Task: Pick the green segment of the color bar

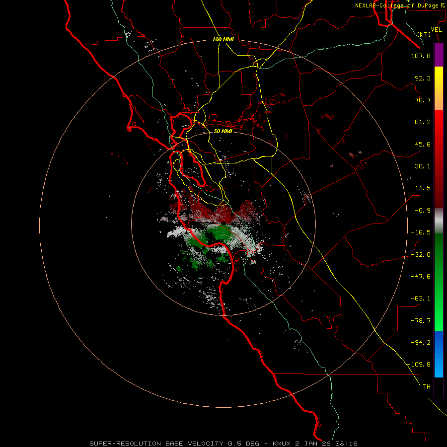Action: [x=439, y=282]
